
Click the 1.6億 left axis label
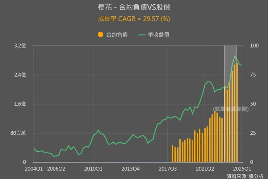(20, 104)
